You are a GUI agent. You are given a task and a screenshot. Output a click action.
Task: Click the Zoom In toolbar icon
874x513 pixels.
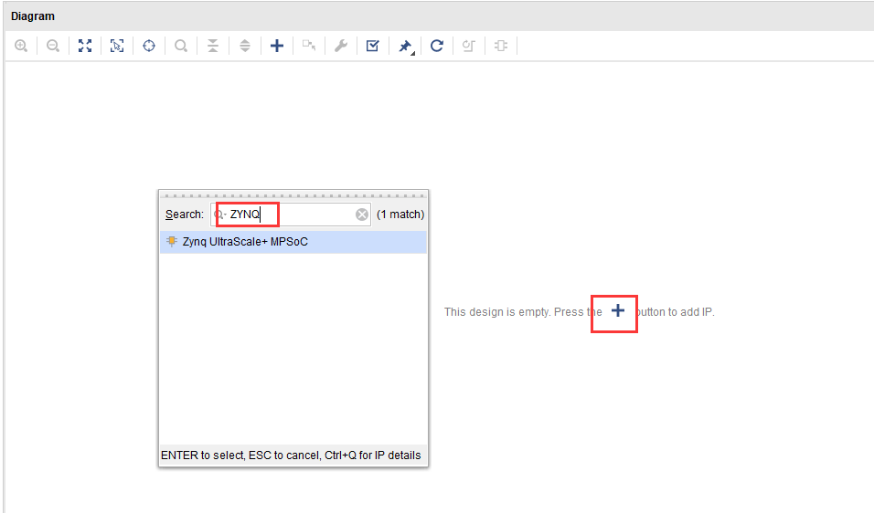pos(21,46)
